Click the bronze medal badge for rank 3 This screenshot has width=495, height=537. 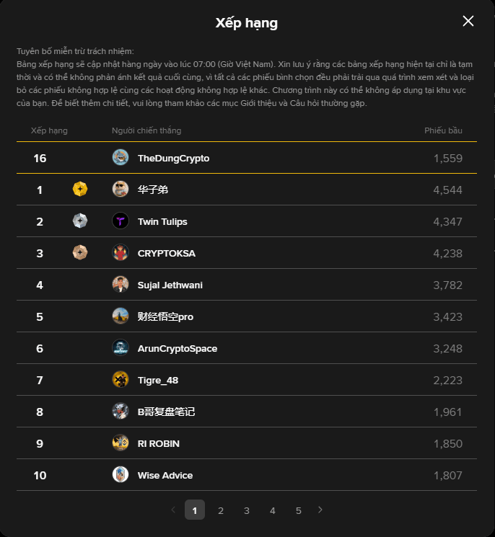pos(80,253)
